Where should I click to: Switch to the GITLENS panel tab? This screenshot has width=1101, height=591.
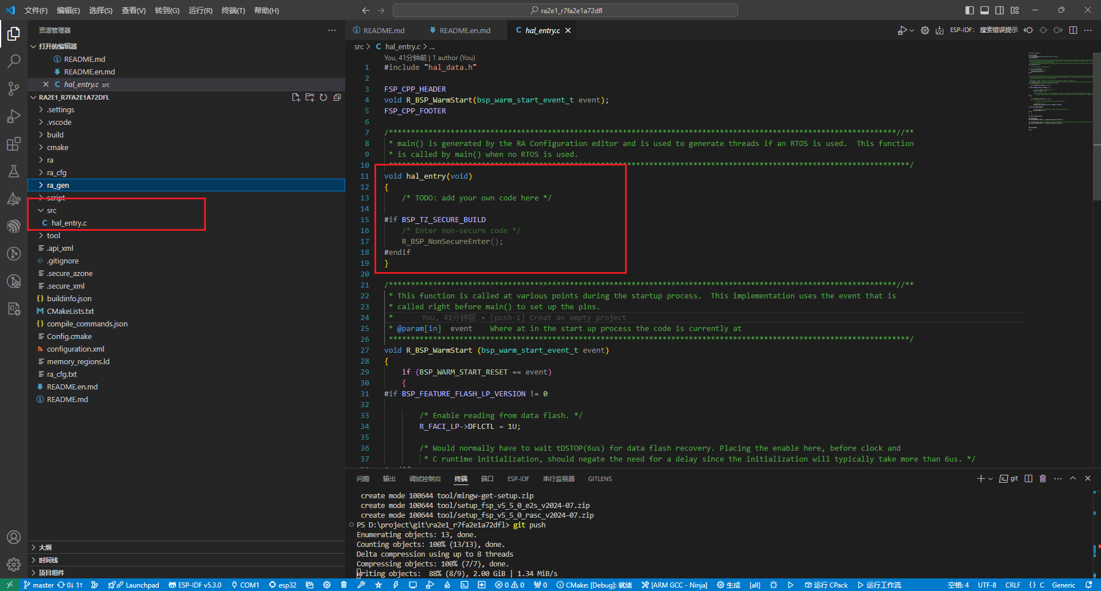600,479
